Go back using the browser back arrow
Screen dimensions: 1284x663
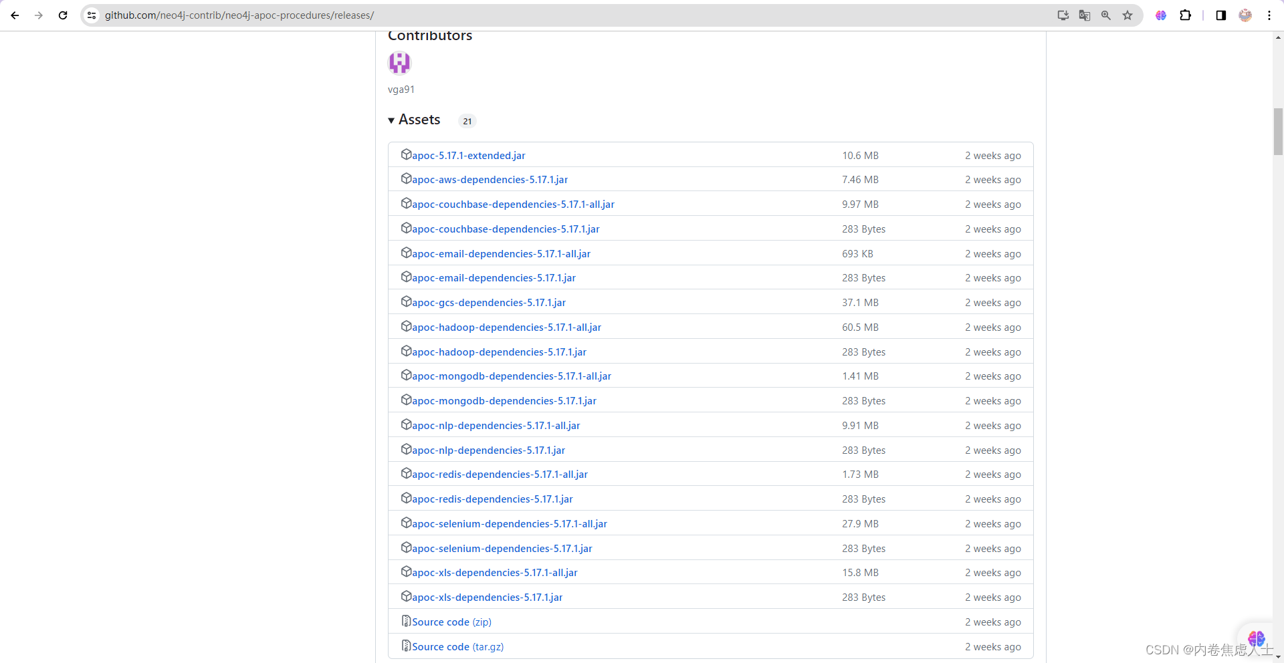tap(15, 15)
